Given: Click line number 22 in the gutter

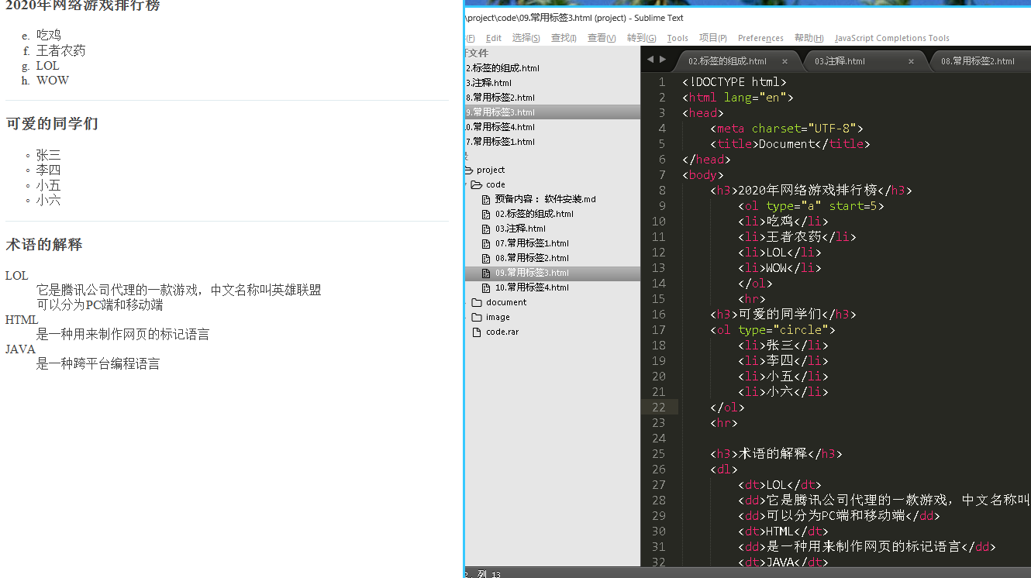Looking at the screenshot, I should [x=659, y=407].
